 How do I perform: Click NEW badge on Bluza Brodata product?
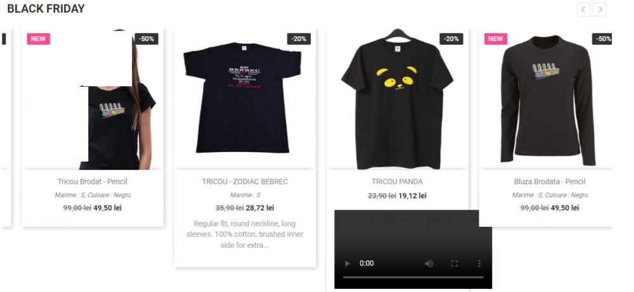click(x=496, y=39)
